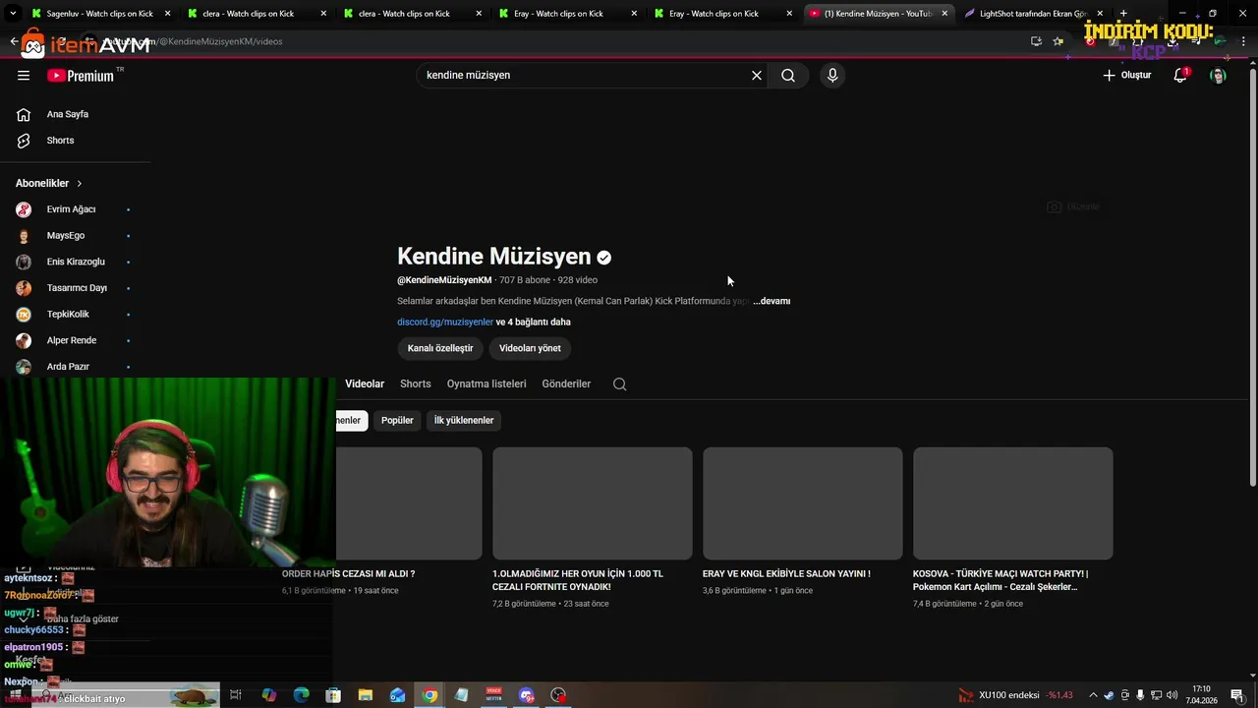
Task: Open Microsoft Edge from the taskbar
Action: point(301,695)
